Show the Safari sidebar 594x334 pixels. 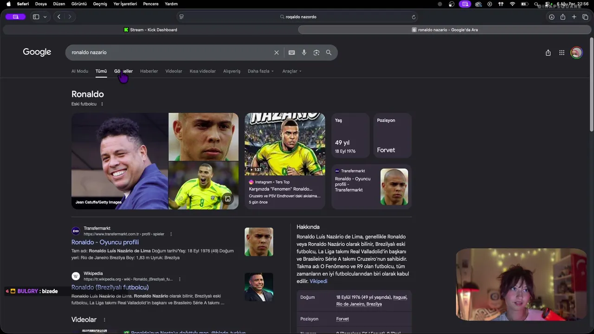pyautogui.click(x=36, y=17)
